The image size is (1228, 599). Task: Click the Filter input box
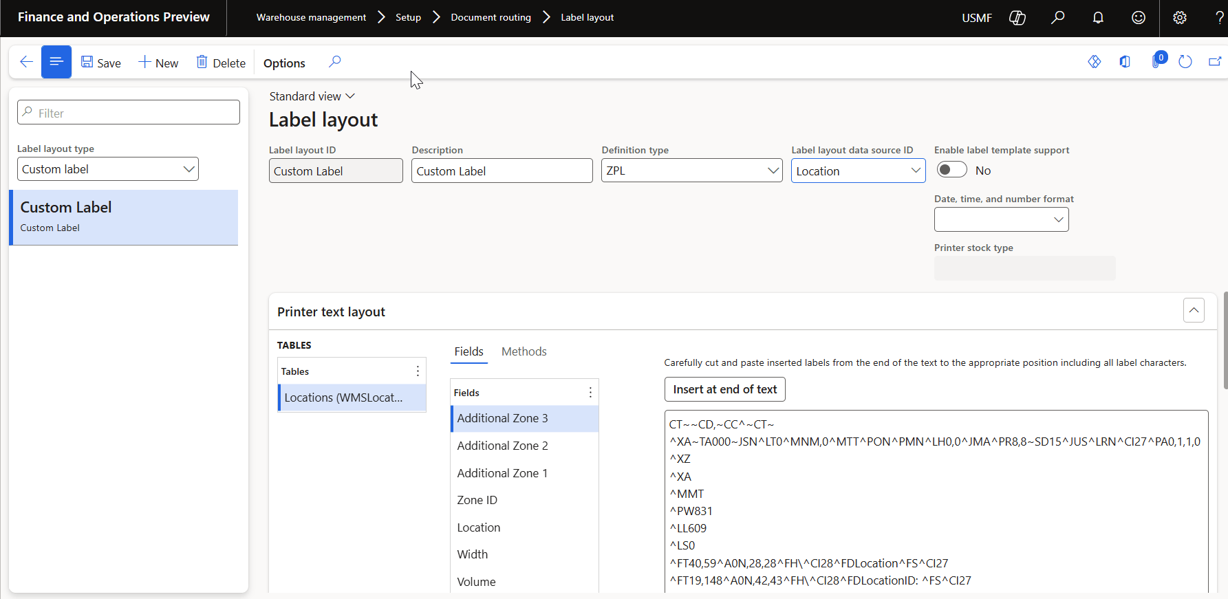pos(129,113)
